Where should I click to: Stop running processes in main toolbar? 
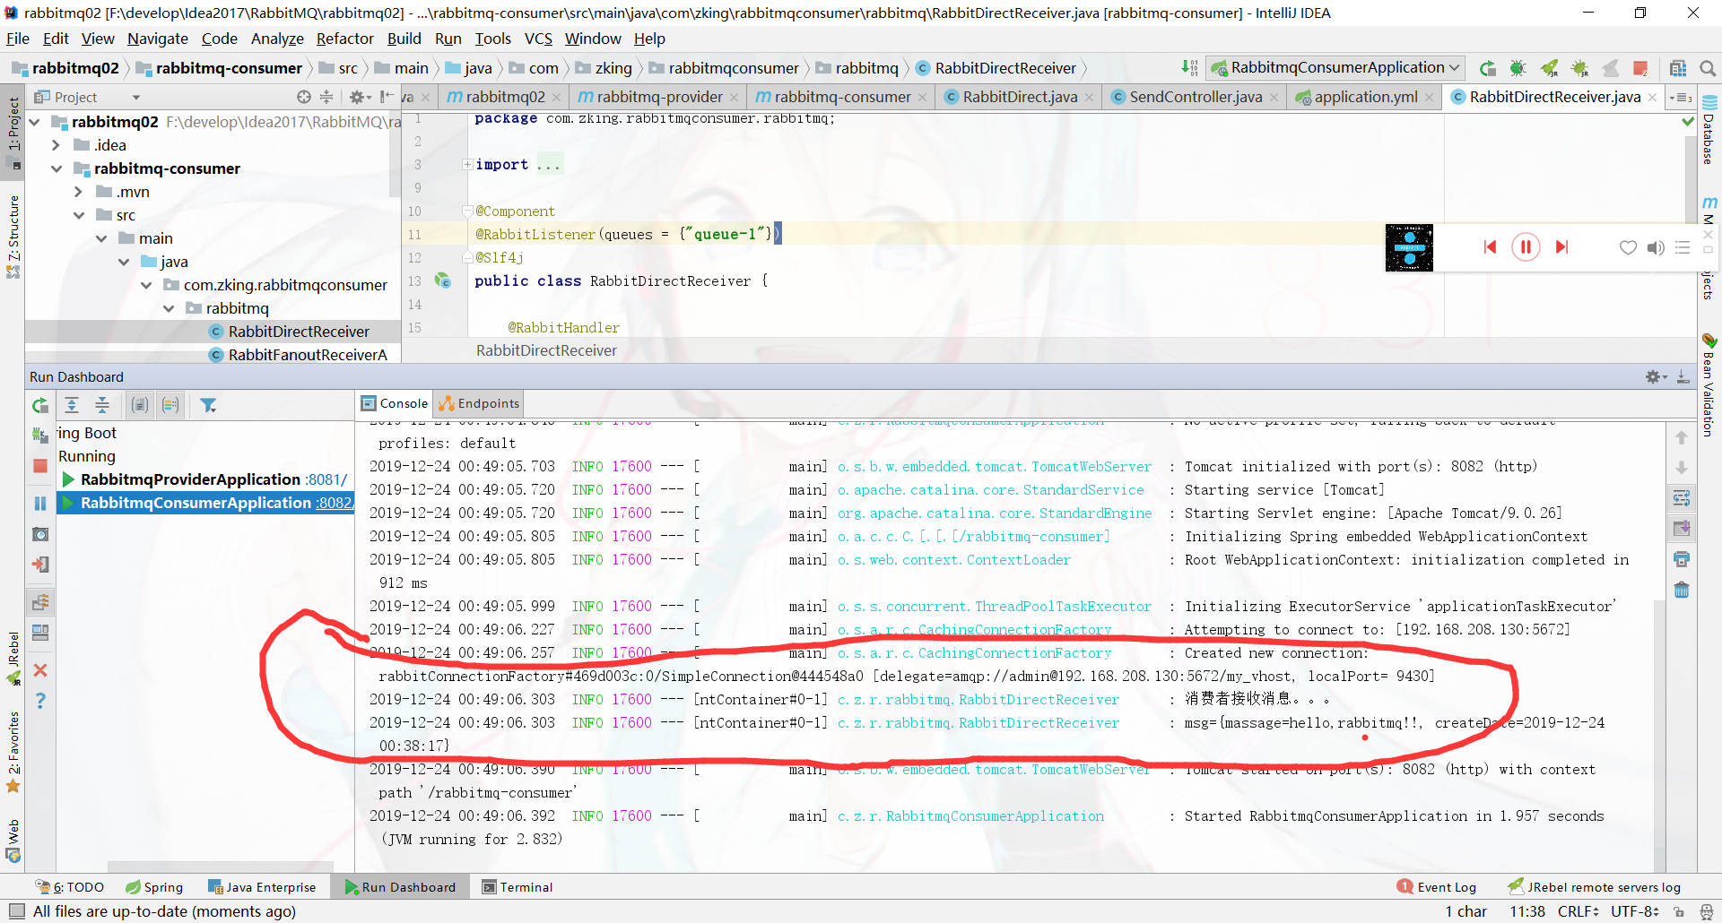pos(1640,68)
